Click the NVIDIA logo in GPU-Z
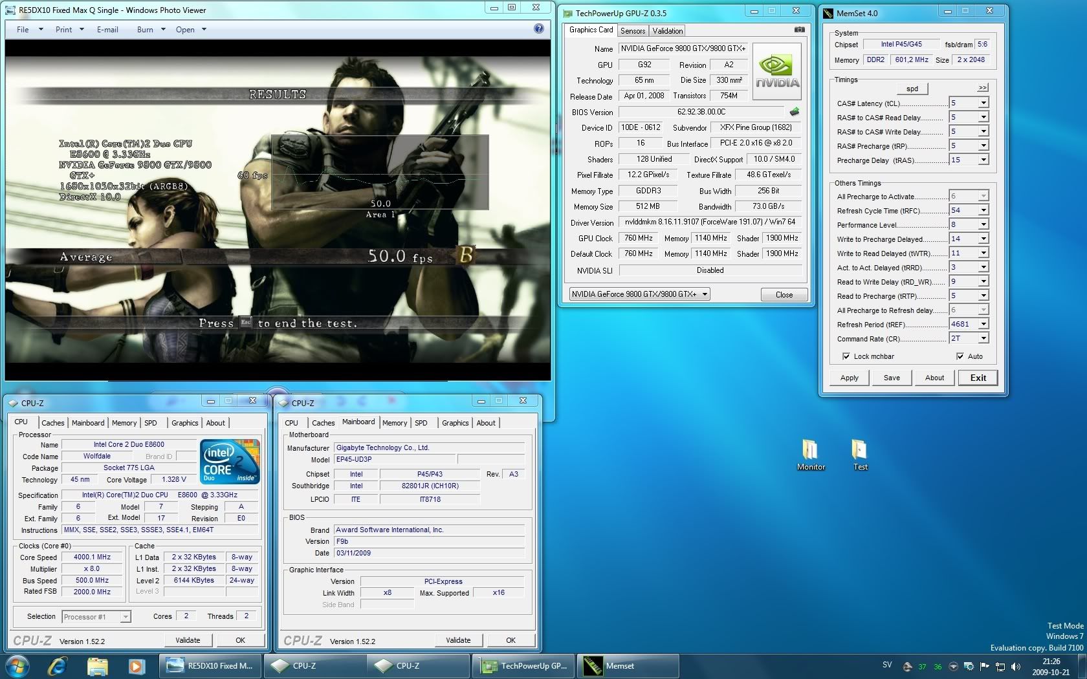1087x679 pixels. (x=777, y=71)
